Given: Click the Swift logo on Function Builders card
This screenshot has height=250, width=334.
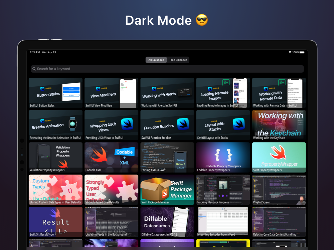Looking at the screenshot, I should point(183,124).
